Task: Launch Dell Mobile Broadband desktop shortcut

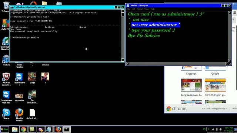Action: [x=6, y=44]
